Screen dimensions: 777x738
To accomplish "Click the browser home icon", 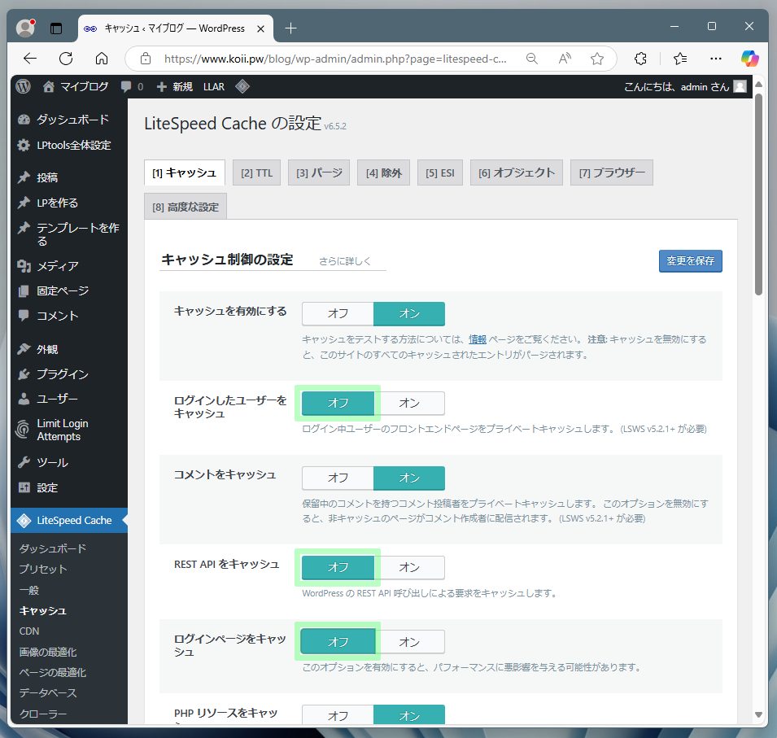I will 102,59.
